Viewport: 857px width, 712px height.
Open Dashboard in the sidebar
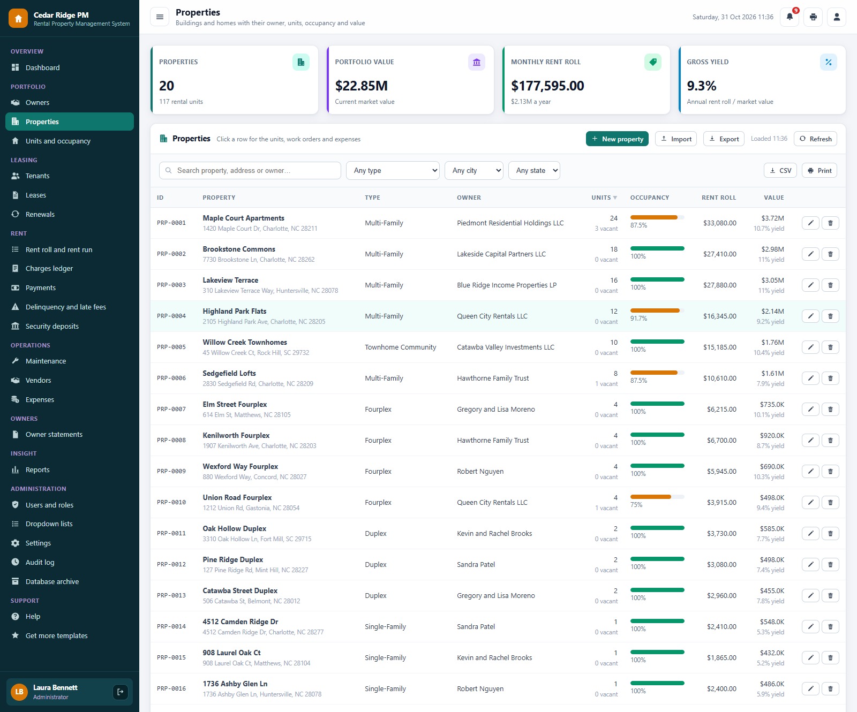tap(70, 67)
